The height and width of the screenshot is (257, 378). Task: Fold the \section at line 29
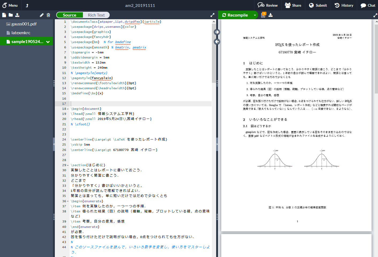point(68,165)
